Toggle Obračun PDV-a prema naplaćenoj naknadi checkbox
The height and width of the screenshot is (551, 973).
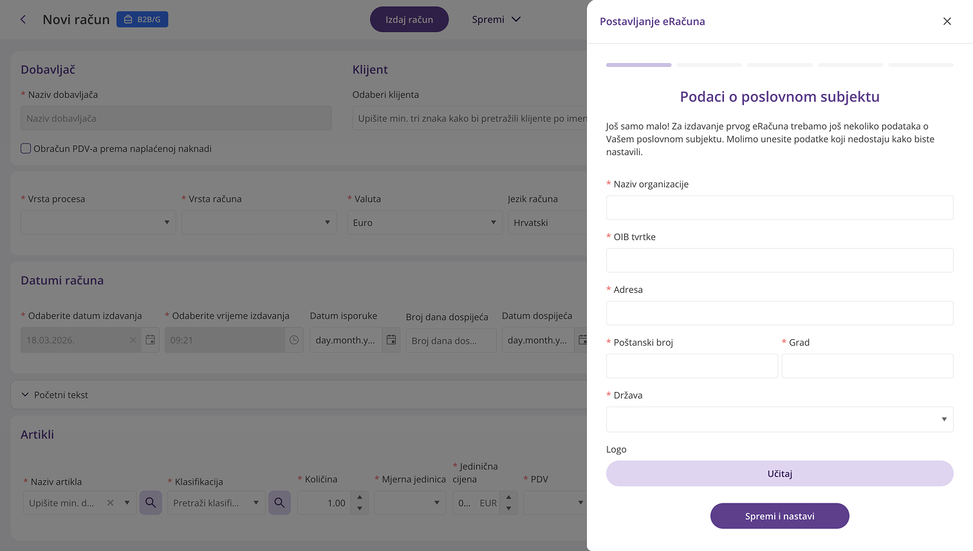click(x=26, y=149)
